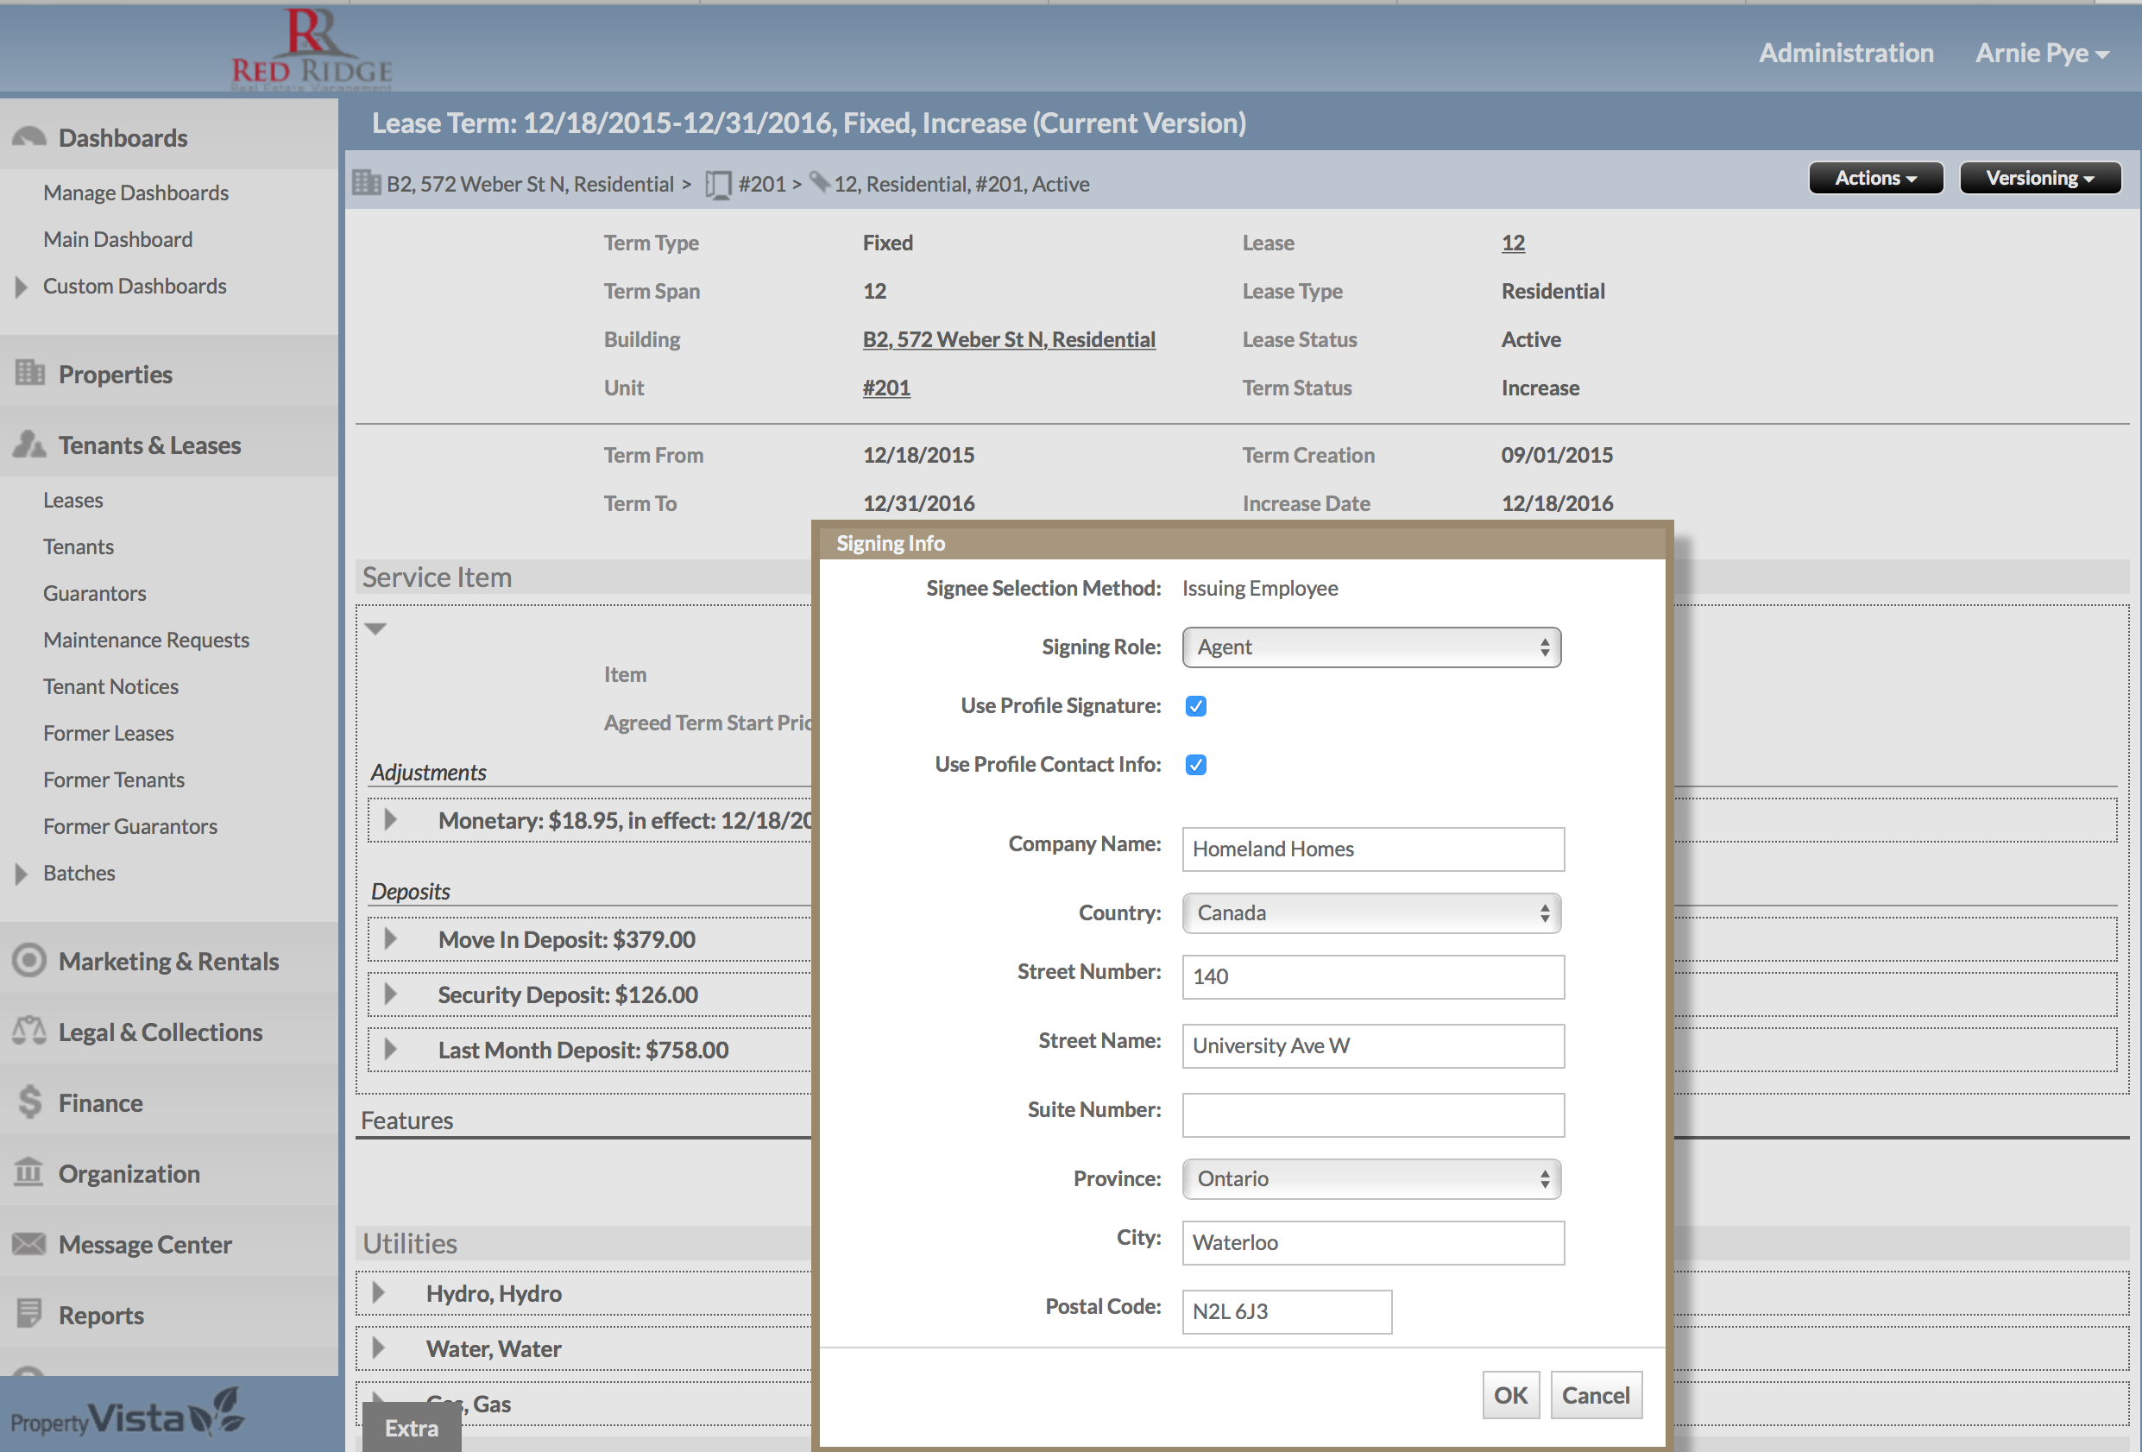Image resolution: width=2142 pixels, height=1452 pixels.
Task: Click the Marketing & Rentals target icon
Action: 29,961
